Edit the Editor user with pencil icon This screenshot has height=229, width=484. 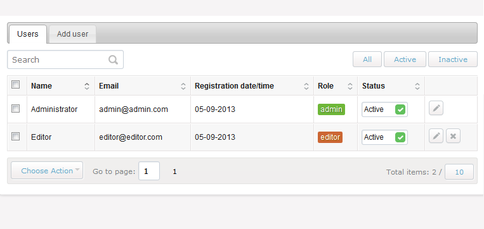pyautogui.click(x=436, y=136)
